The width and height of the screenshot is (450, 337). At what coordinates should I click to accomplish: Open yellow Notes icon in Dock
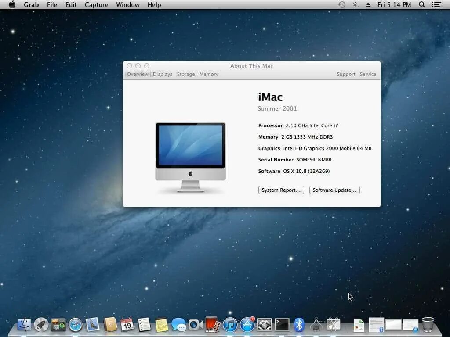[x=161, y=325]
